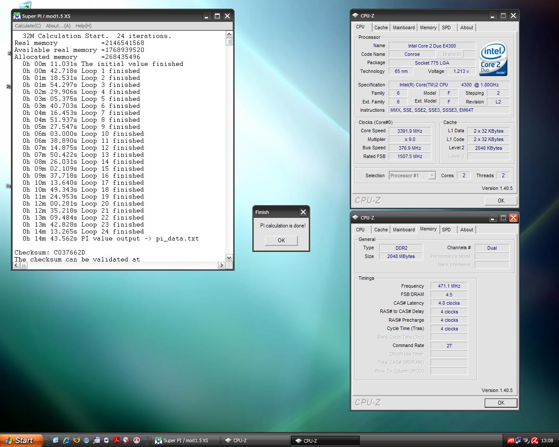The width and height of the screenshot is (559, 447).
Task: Open the Avira antivirus tray icon
Action: [535, 440]
